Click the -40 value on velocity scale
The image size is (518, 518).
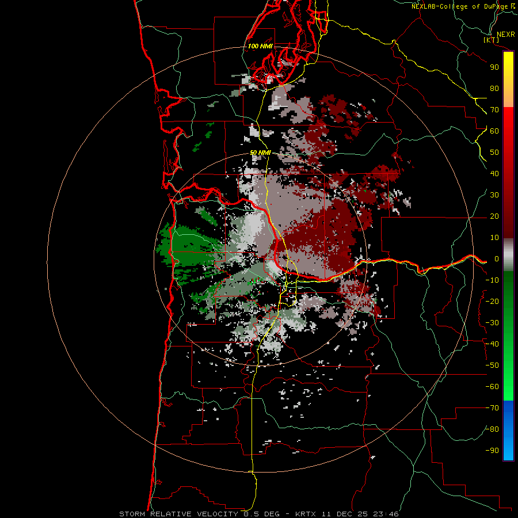[x=492, y=344]
